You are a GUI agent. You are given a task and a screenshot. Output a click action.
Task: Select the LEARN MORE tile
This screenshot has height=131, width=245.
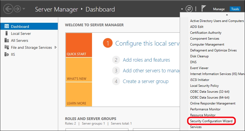[x=79, y=94]
